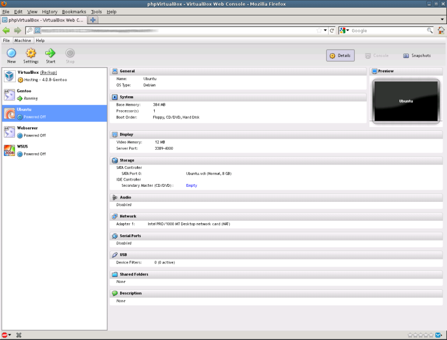This screenshot has width=447, height=340.
Task: Switch to the Console view
Action: (377, 55)
